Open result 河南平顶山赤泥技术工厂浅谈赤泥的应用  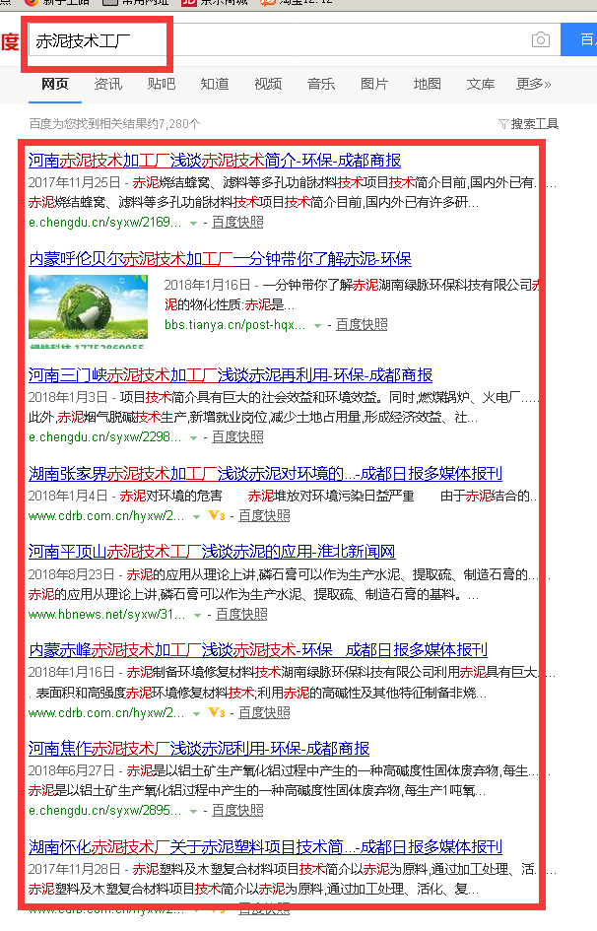212,552
